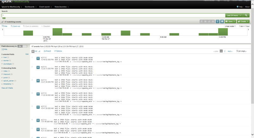Image resolution: width=254 pixels, height=138 pixels.
Task: Open the About link
Action: click(x=247, y=7)
